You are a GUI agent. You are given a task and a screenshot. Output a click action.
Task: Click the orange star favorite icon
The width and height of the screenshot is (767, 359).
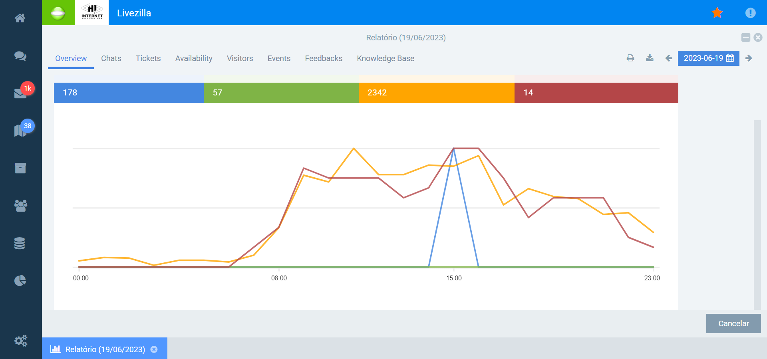click(717, 13)
